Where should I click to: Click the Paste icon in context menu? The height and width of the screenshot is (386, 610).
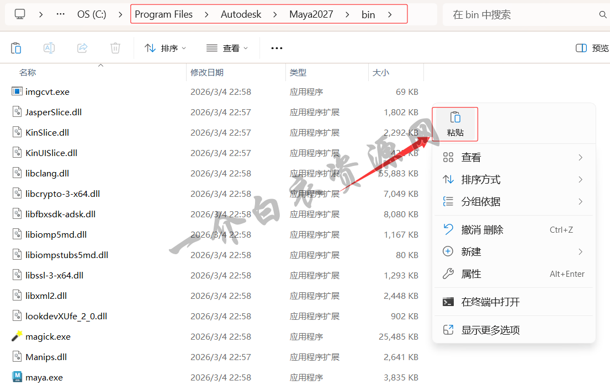[455, 118]
